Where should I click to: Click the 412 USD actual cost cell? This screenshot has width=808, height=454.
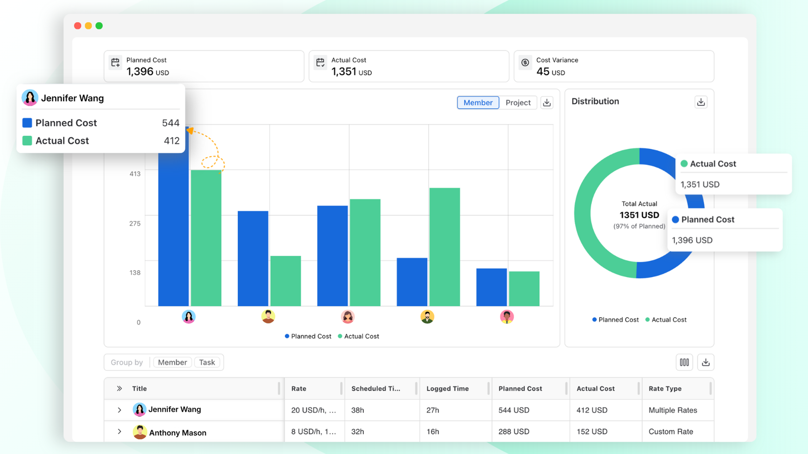606,410
